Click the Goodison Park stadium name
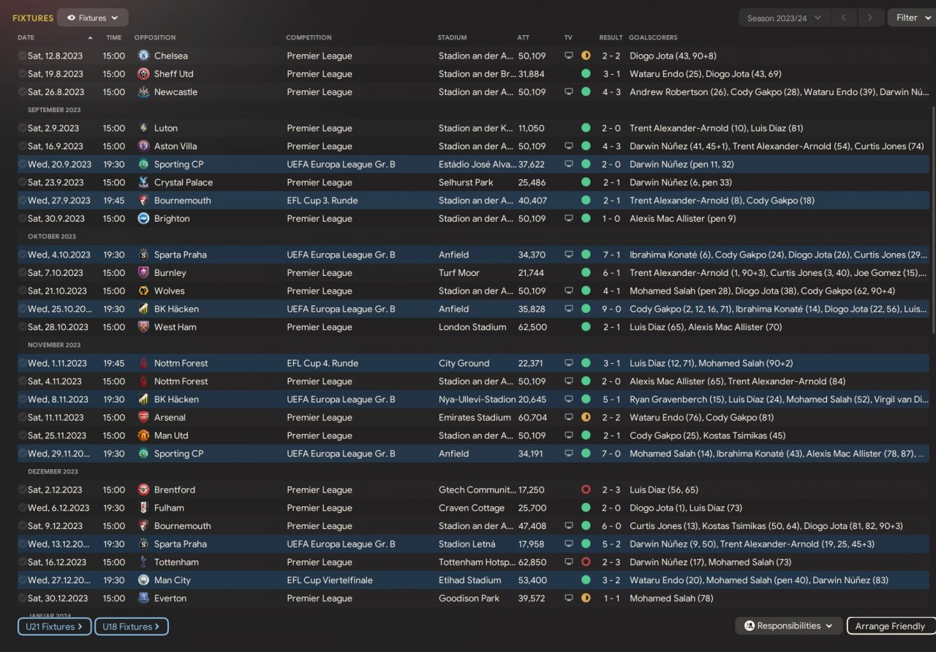The height and width of the screenshot is (652, 936). point(469,599)
